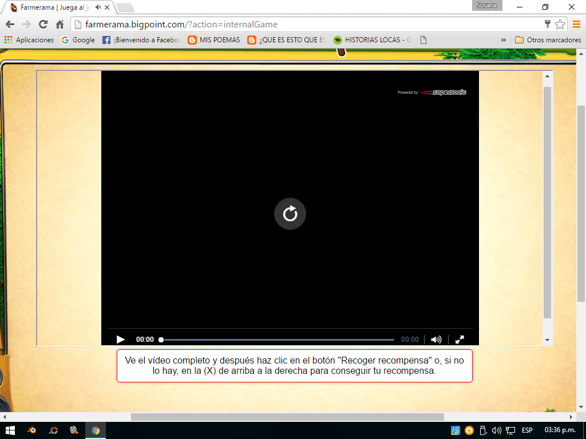Open the Windows Start menu
The width and height of the screenshot is (586, 439).
point(10,430)
